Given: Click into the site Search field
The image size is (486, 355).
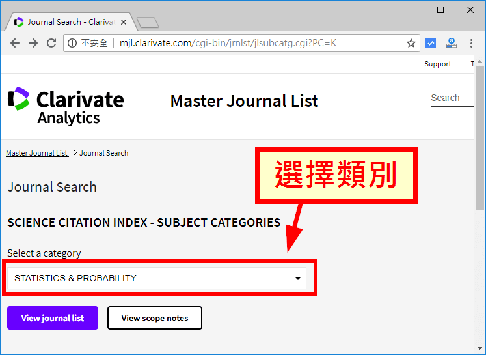Looking at the screenshot, I should 452,98.
